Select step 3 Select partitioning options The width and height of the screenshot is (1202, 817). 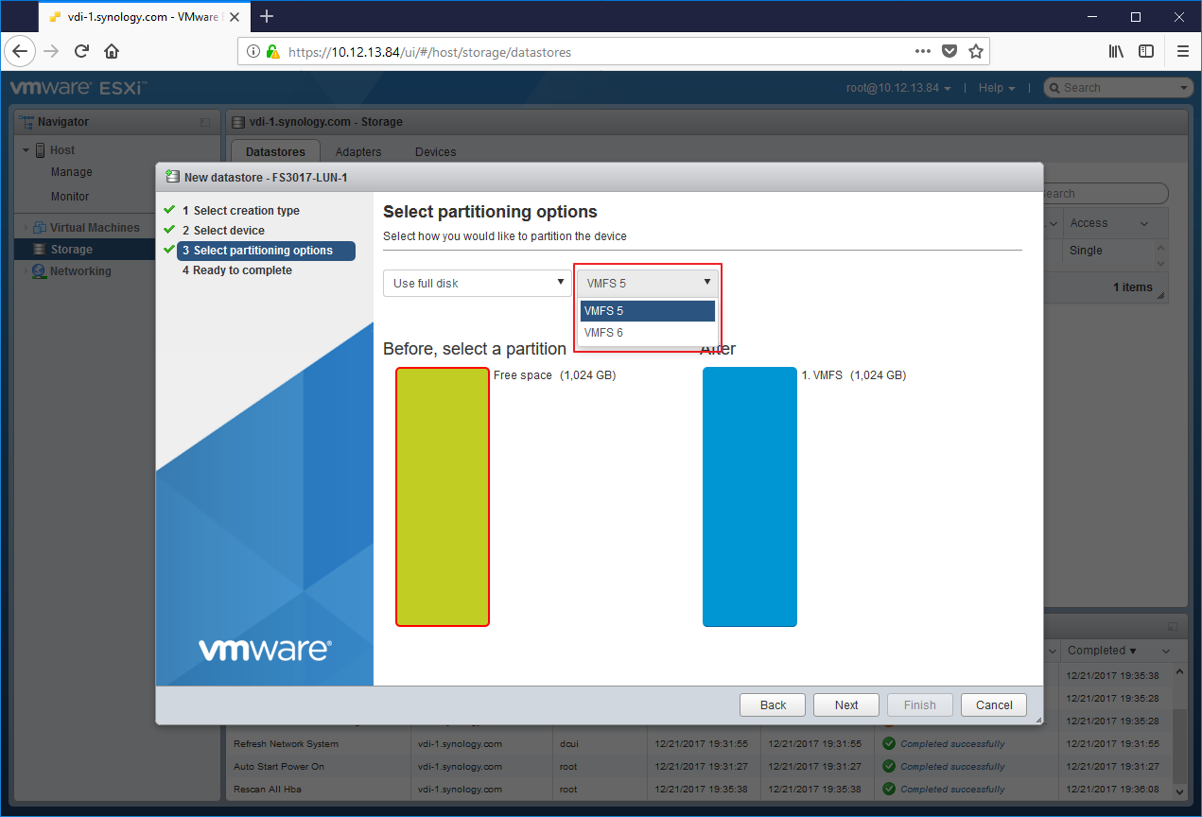tap(266, 251)
